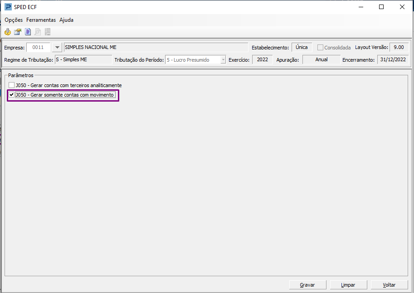This screenshot has height=293, width=414.
Task: Open the Opções menu
Action: tap(14, 20)
